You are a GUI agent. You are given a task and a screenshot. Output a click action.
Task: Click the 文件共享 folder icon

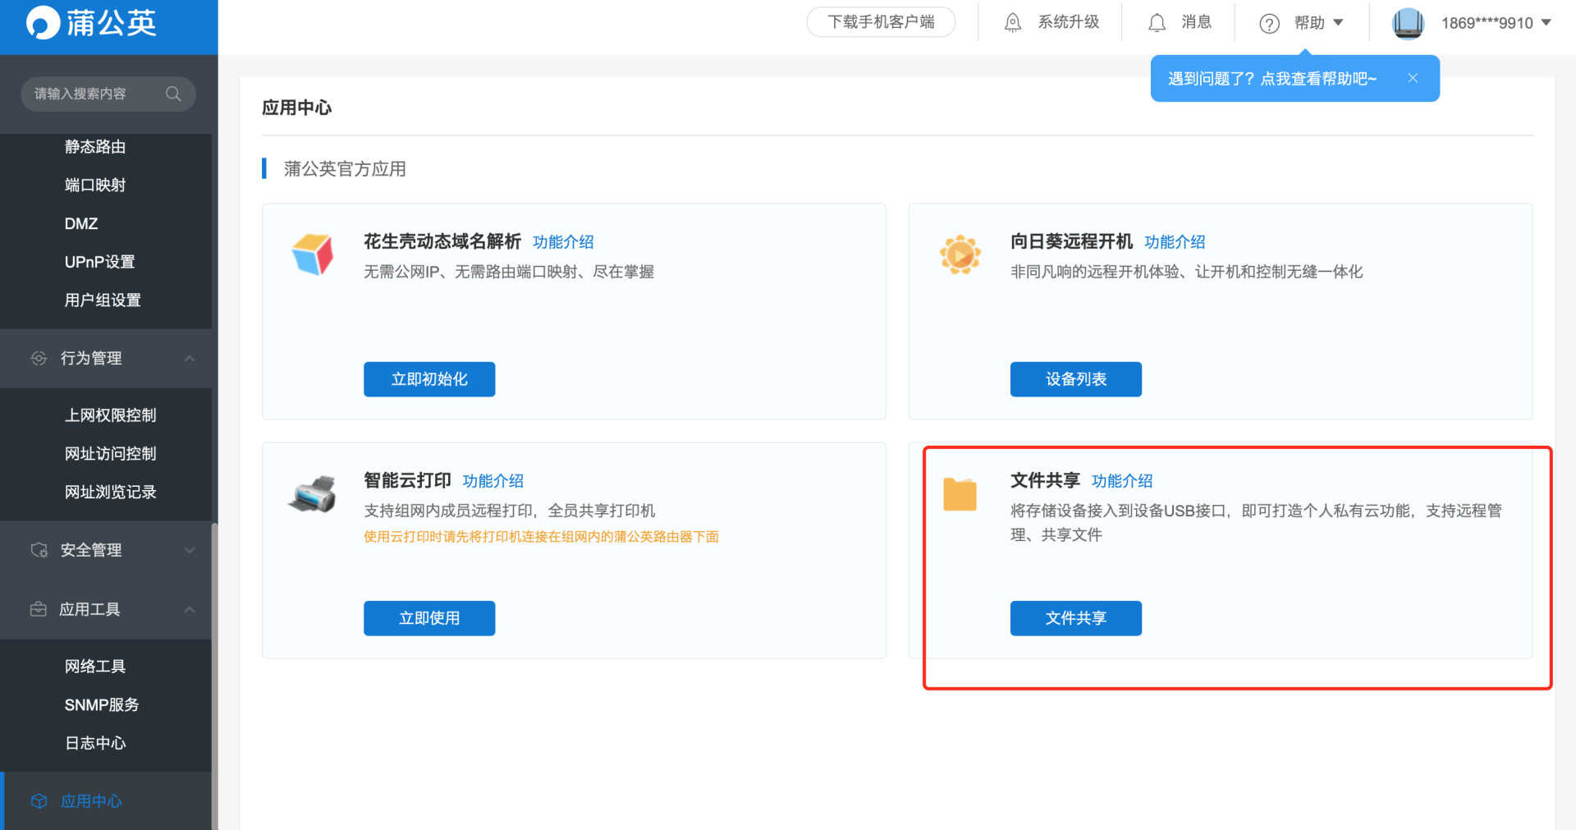click(x=960, y=494)
